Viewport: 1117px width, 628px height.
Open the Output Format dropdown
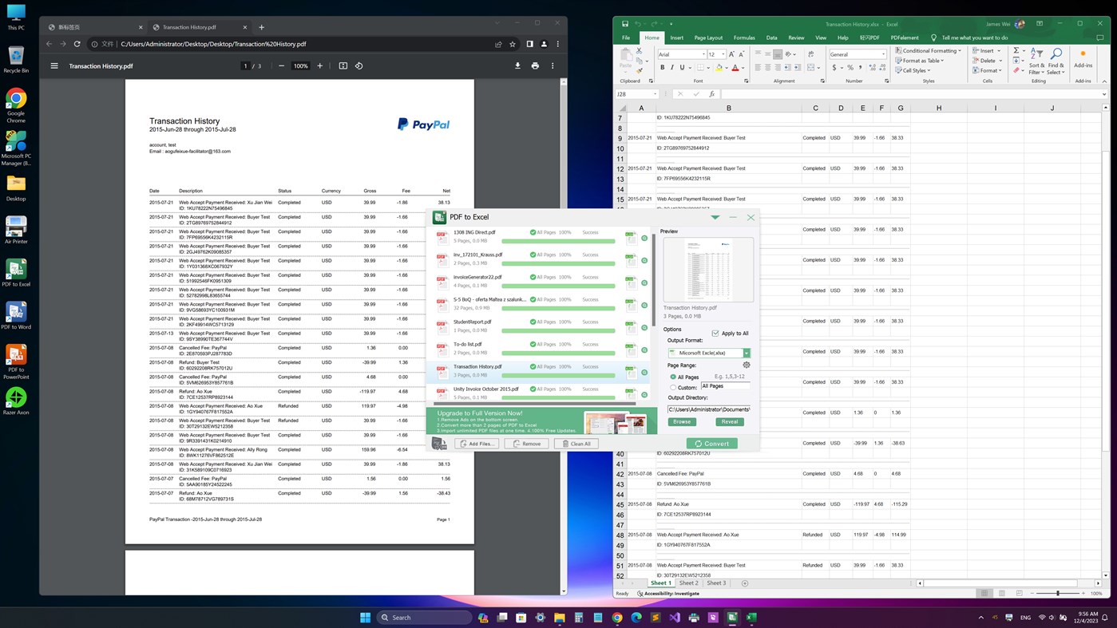click(x=746, y=352)
